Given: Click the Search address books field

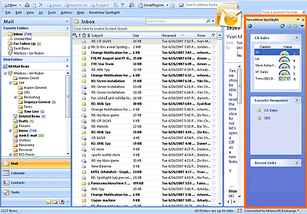Looking at the screenshot, I should 201,5.
